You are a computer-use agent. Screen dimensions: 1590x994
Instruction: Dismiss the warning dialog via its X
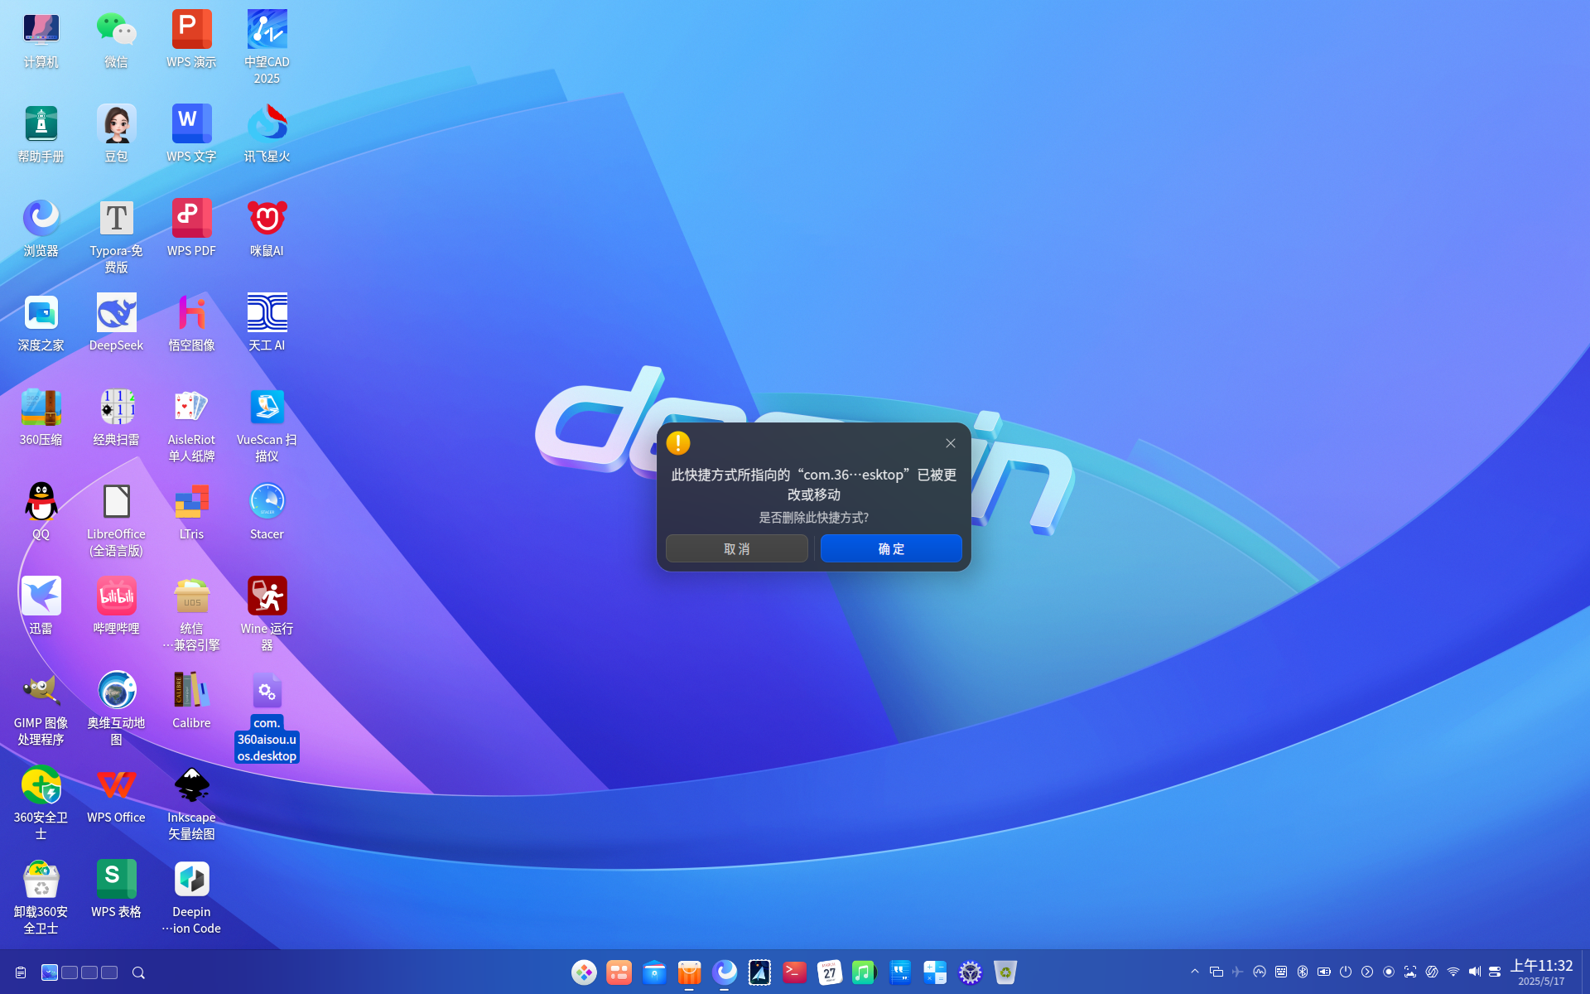tap(951, 443)
